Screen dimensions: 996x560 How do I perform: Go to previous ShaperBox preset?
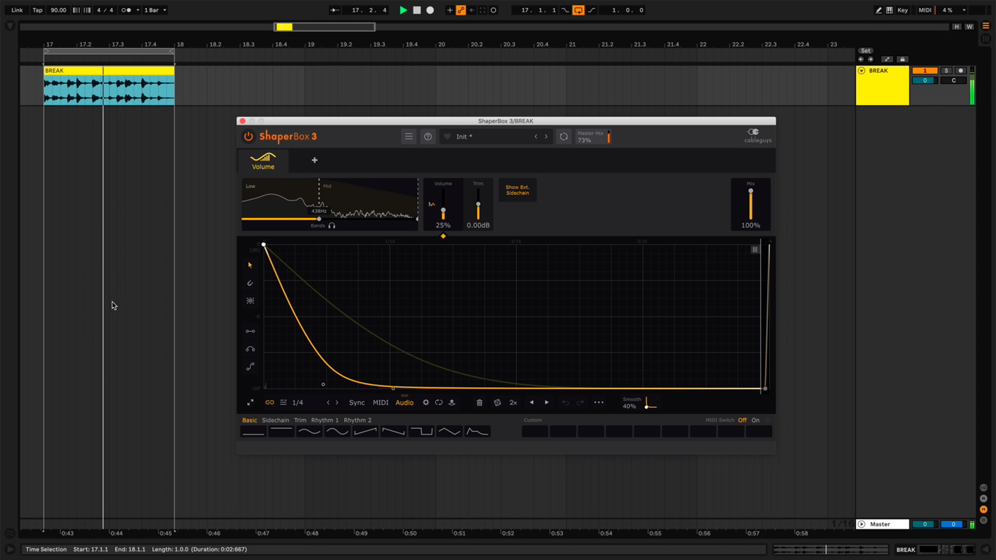tap(536, 136)
